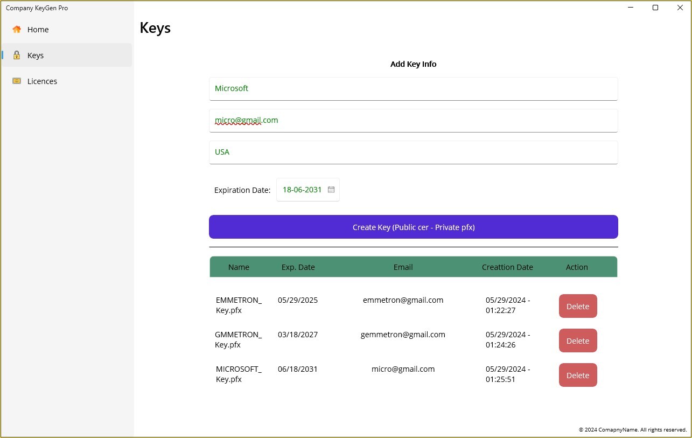Click expiry date 03/18/2027
The width and height of the screenshot is (692, 438).
click(298, 335)
